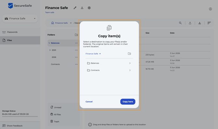Open Finance Safe destination dropdown in dialog
This screenshot has height=129, width=218.
[x=93, y=54]
